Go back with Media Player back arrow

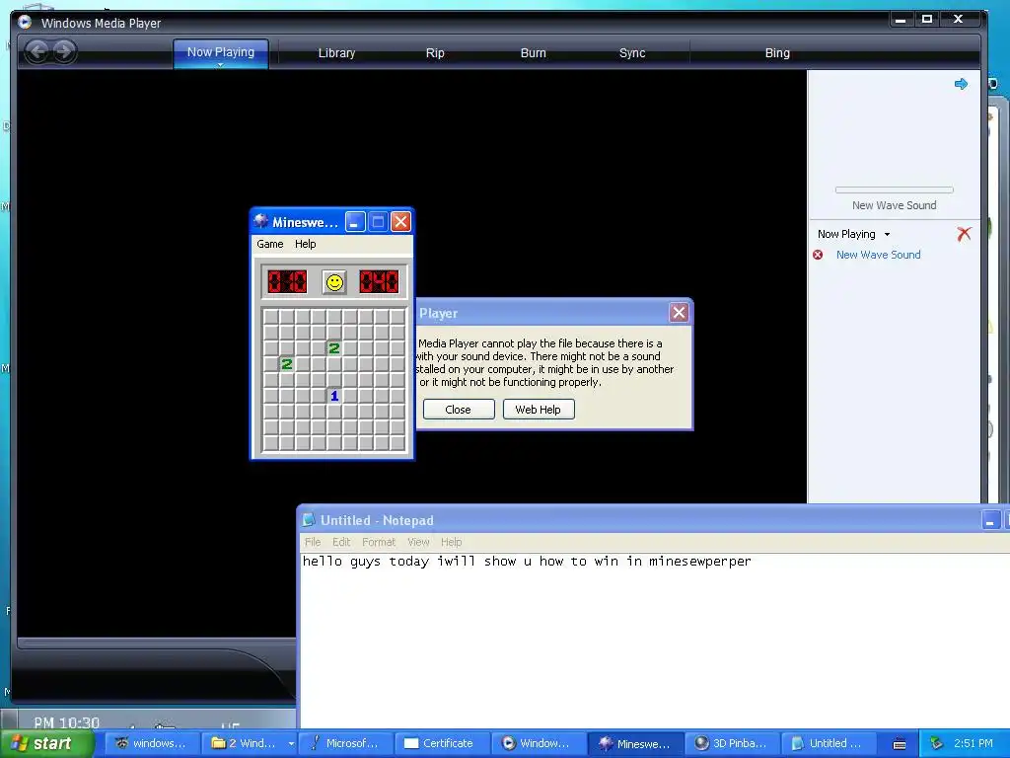tap(38, 51)
